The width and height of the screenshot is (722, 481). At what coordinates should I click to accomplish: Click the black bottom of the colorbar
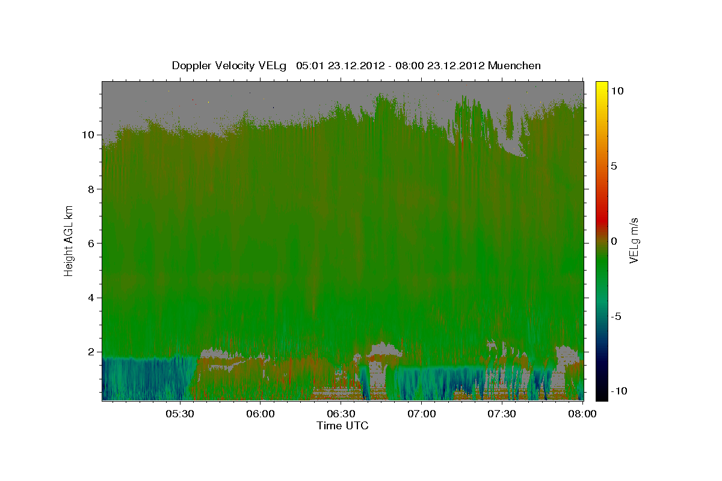602,397
